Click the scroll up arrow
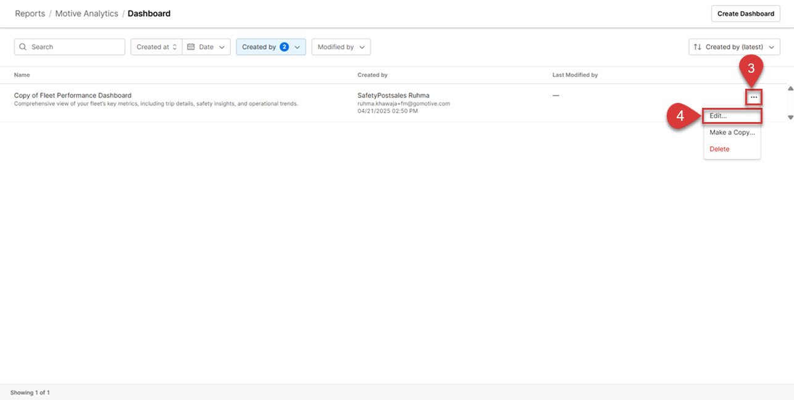This screenshot has width=794, height=400. [790, 89]
